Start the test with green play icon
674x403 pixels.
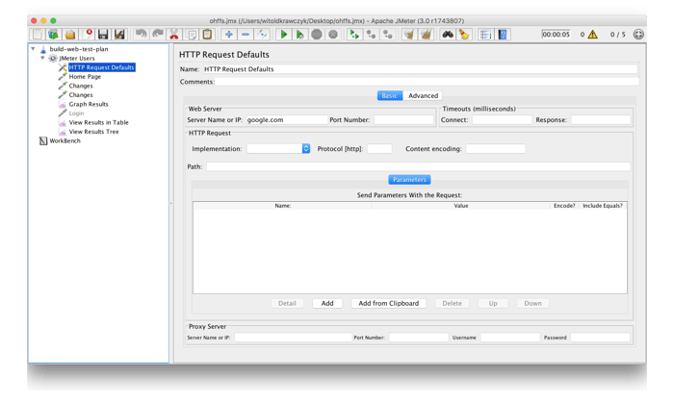(284, 35)
